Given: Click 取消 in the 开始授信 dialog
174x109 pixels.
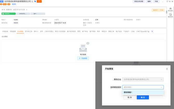Looking at the screenshot, I should [130, 97].
